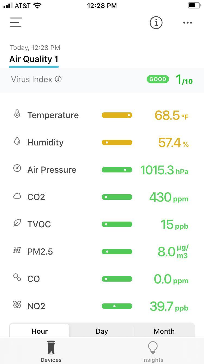Screen dimensions: 204x364
Task: Open the CO 0.0 ppm reading
Action: pos(171,279)
